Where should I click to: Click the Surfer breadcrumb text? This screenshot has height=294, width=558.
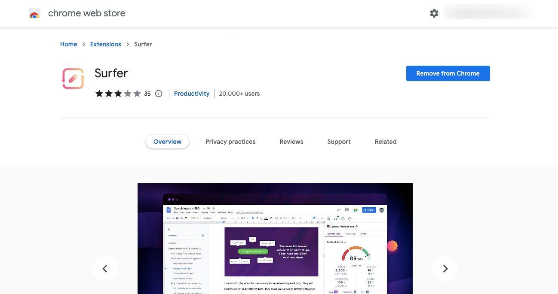[x=143, y=44]
